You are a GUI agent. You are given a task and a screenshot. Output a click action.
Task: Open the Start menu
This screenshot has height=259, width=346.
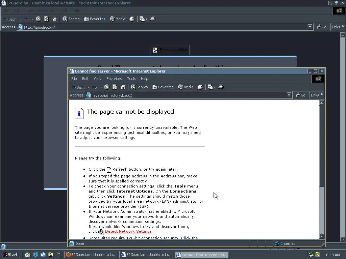10,255
